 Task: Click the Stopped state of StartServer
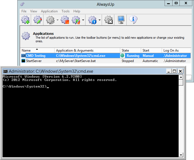click(128, 61)
